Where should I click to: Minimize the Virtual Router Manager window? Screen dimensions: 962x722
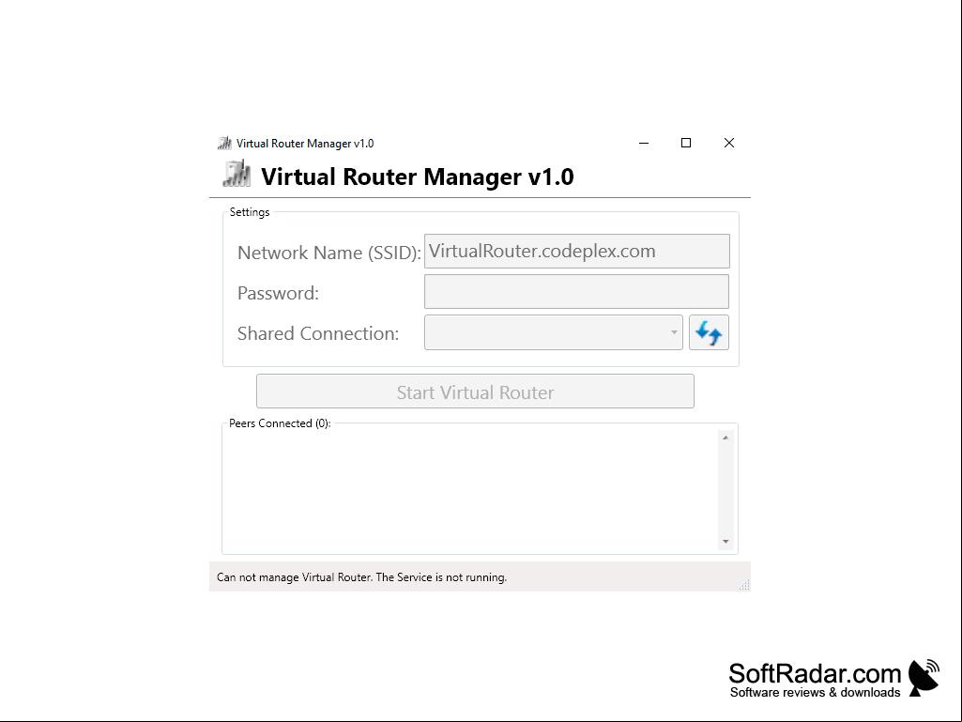(644, 143)
